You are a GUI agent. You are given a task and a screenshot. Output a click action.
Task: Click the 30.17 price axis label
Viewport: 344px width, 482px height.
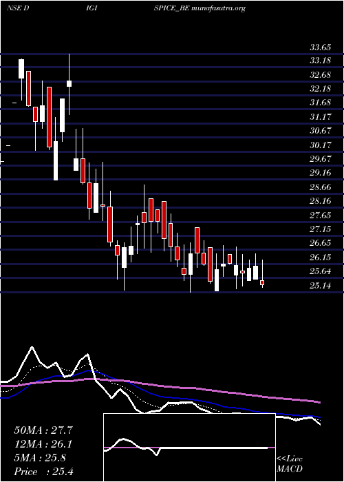pyautogui.click(x=320, y=145)
